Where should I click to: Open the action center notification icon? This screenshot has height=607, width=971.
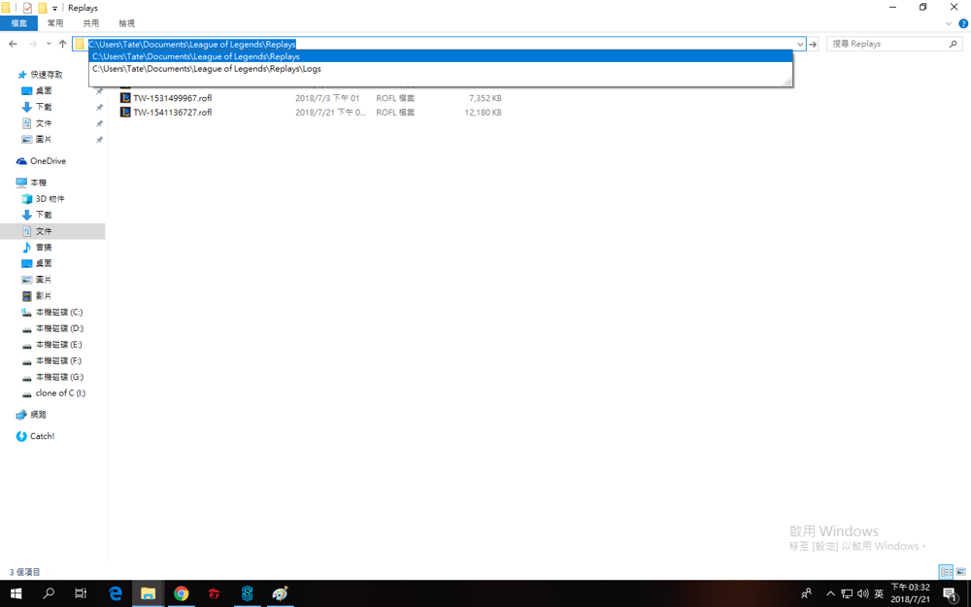click(951, 593)
